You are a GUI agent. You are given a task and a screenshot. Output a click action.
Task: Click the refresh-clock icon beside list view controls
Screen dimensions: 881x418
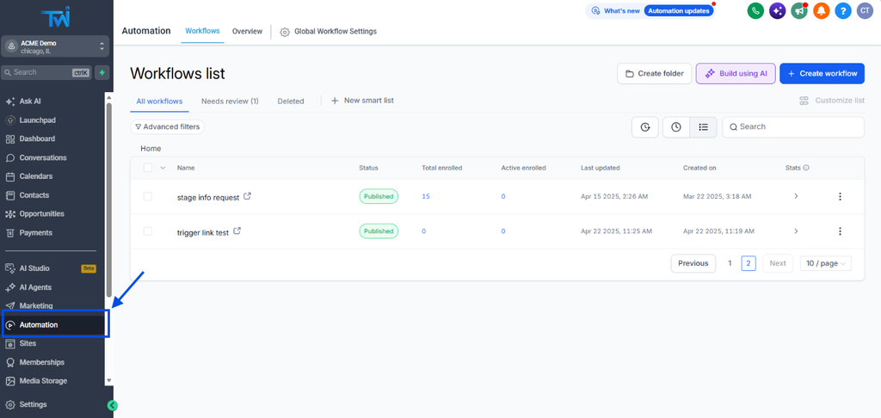(x=645, y=127)
